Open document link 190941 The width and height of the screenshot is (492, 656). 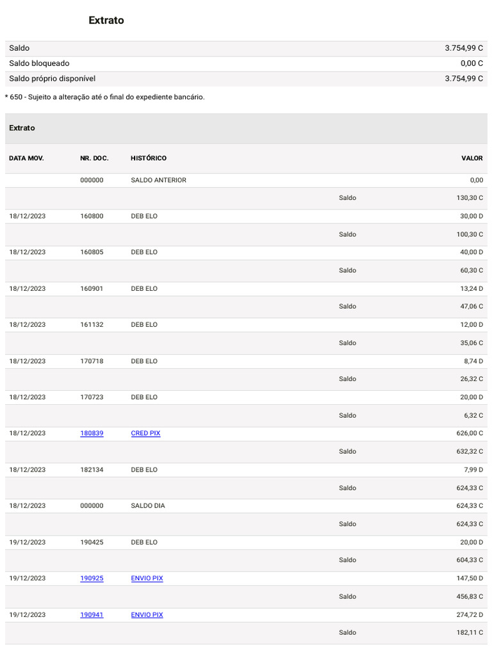(x=92, y=615)
